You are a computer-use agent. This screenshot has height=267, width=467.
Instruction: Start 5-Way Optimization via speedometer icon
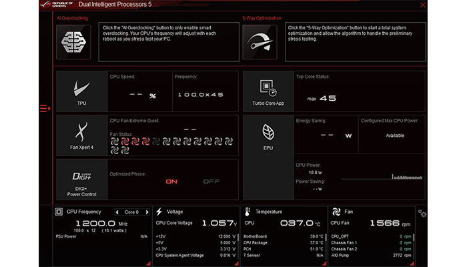click(x=260, y=42)
